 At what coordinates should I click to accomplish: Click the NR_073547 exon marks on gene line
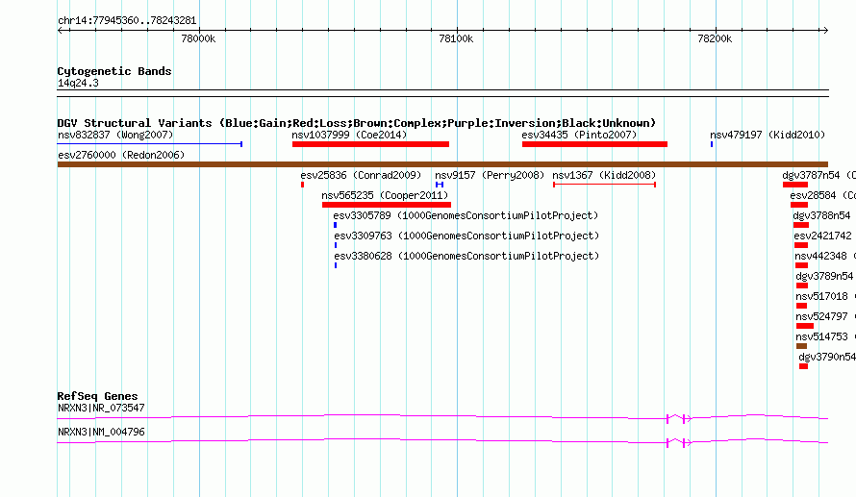click(679, 418)
